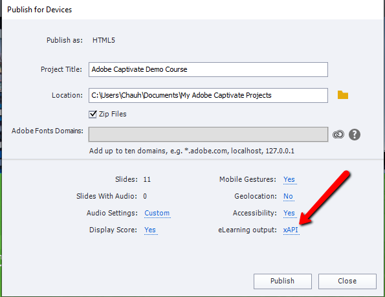Dismiss the dialog with Close button
The width and height of the screenshot is (385, 297).
tap(347, 281)
